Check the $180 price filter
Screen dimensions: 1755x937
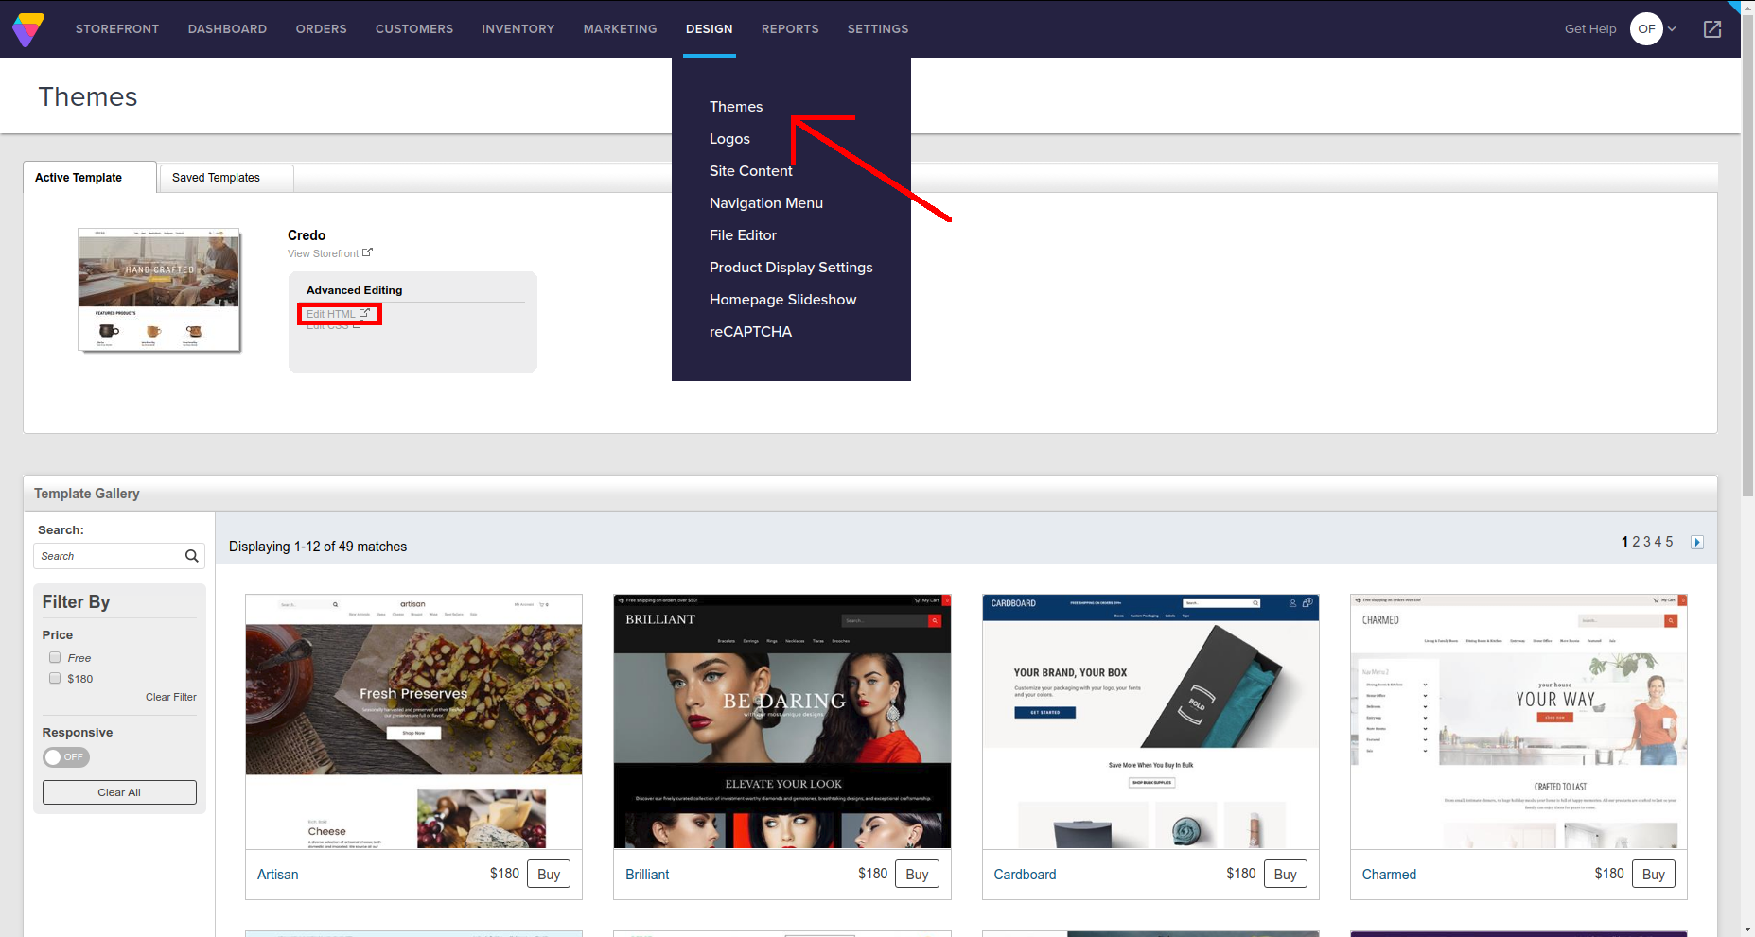coord(55,678)
